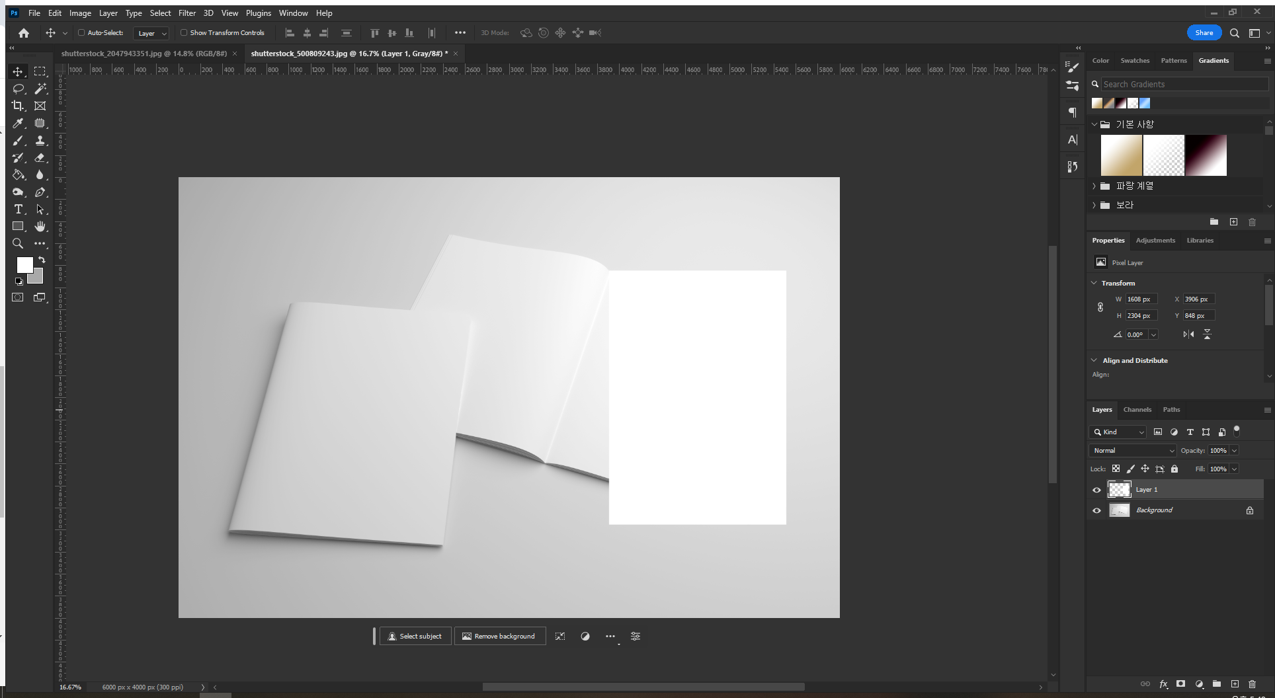
Task: Click Add layer style fx icon
Action: 1163,684
